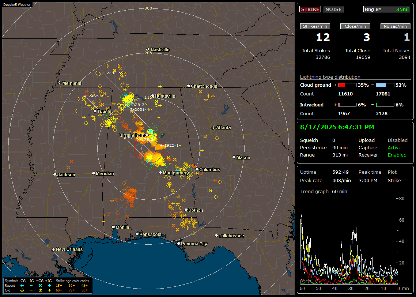Click the 8/17/2025 6:47:31 PM timestamp
This screenshot has height=297, width=416.
pos(337,127)
